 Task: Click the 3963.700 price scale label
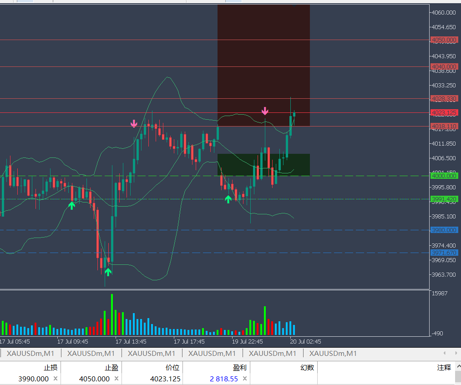point(443,274)
